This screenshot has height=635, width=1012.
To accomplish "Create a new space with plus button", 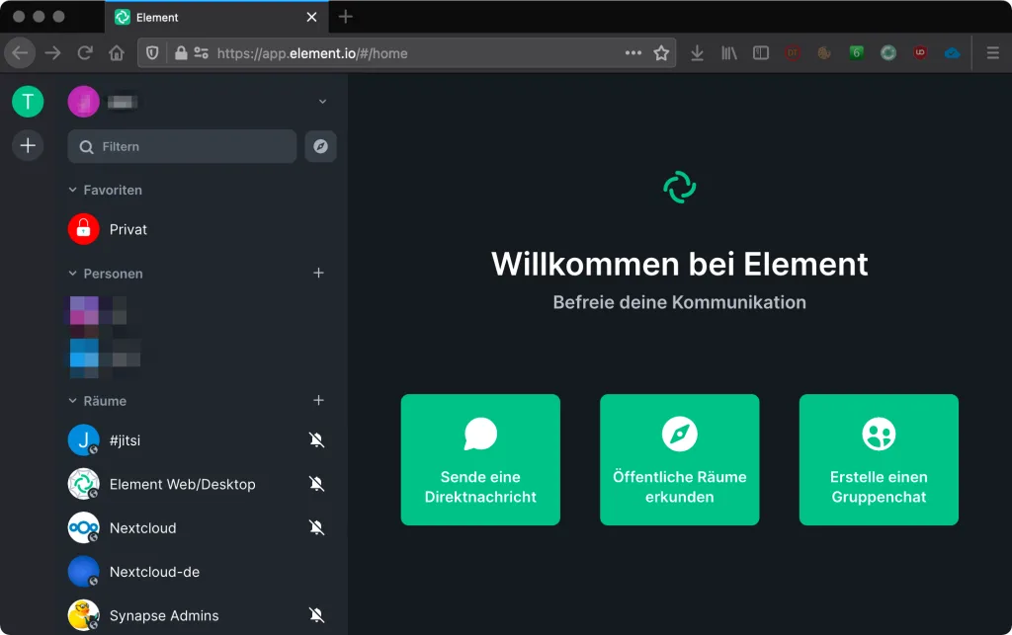I will click(x=28, y=146).
